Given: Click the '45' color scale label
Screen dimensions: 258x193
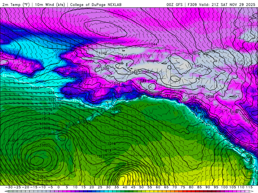Looking at the screenshot, I should [133, 187].
